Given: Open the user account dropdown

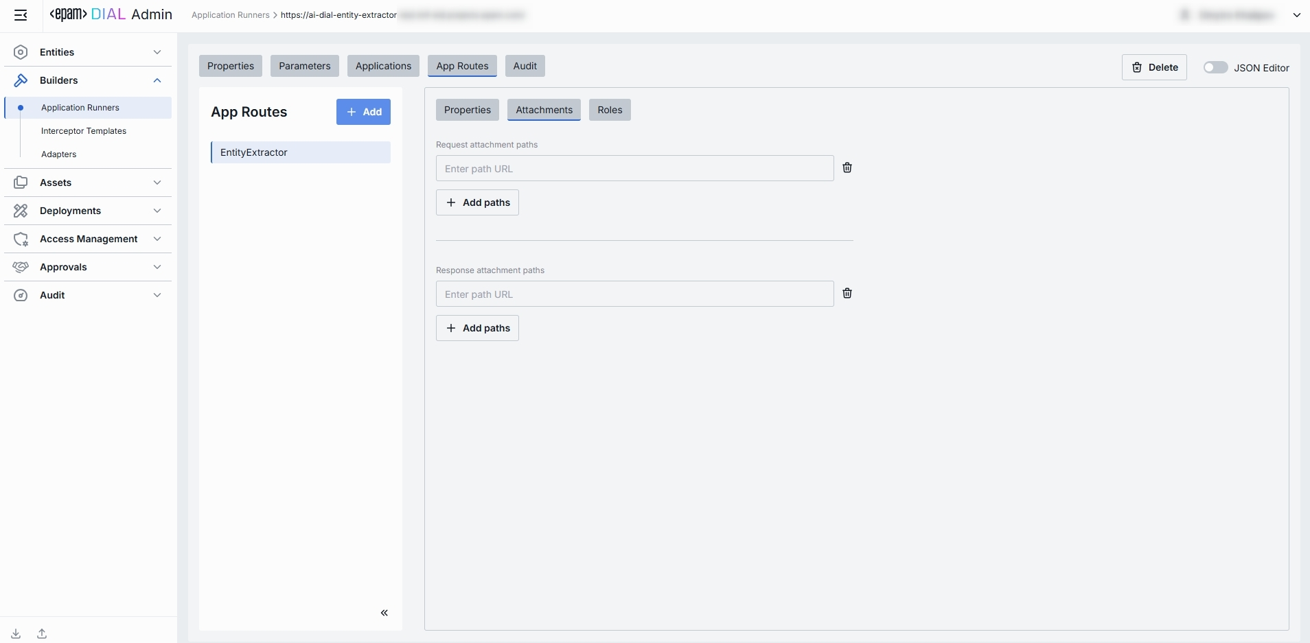Looking at the screenshot, I should [x=1296, y=15].
